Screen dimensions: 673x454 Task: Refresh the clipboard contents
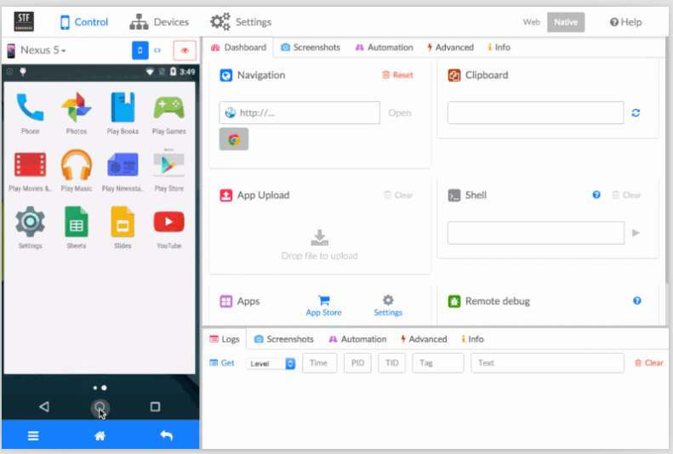[636, 113]
